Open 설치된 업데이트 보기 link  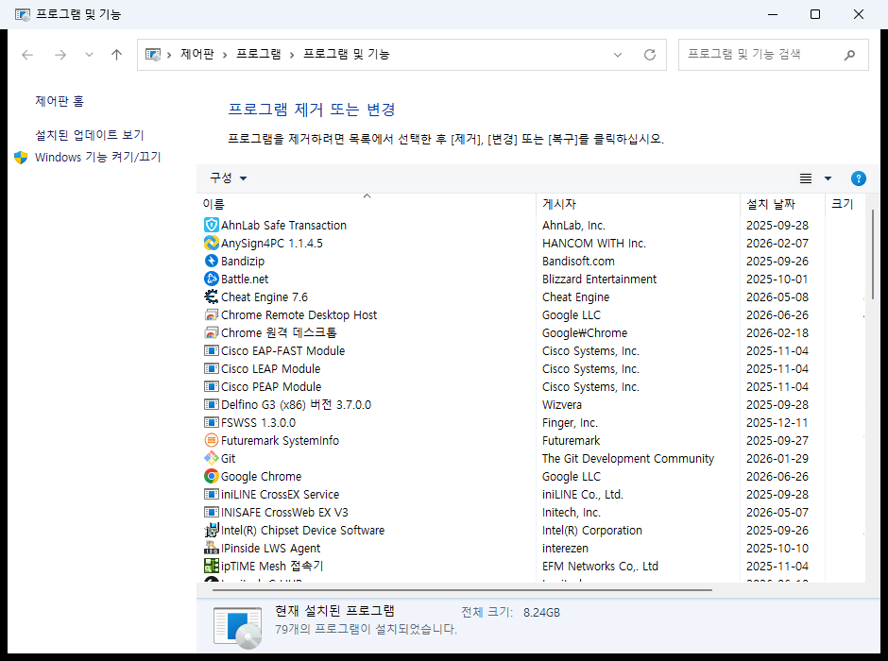point(90,135)
